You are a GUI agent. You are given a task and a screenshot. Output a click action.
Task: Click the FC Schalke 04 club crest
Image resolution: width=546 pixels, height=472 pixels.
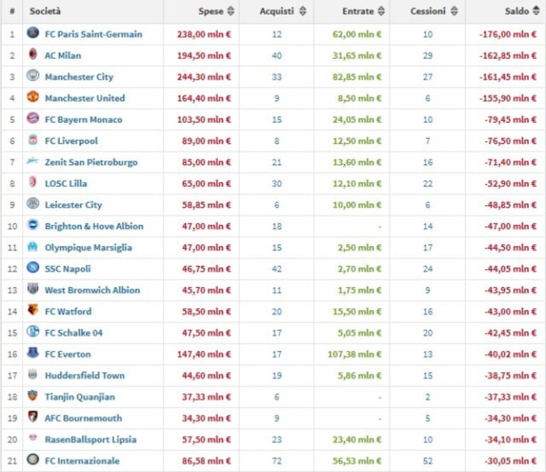coord(33,331)
